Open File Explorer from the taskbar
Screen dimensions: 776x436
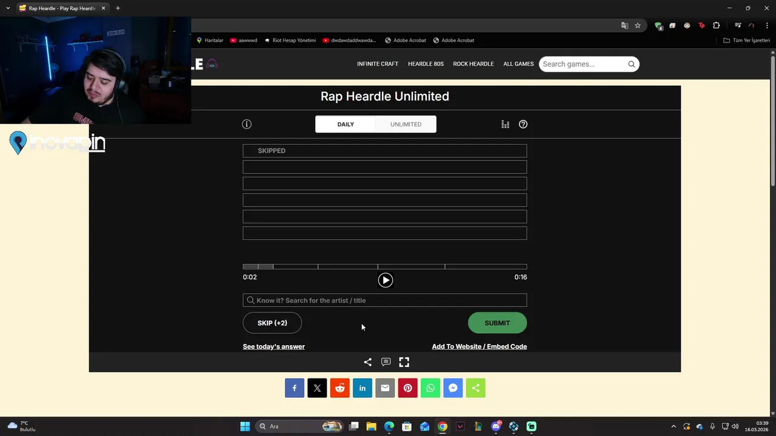pos(372,426)
